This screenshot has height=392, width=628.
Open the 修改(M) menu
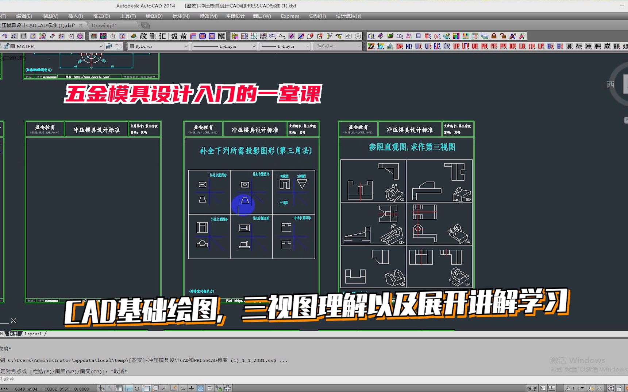208,16
